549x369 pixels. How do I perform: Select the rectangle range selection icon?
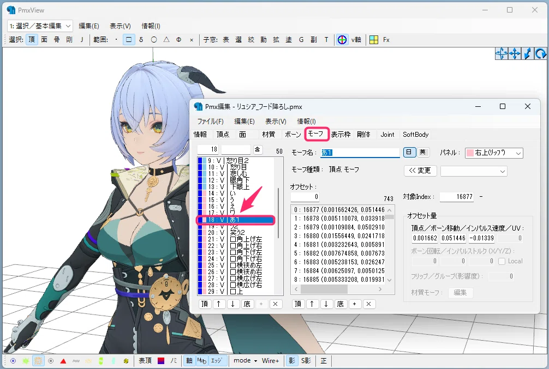(x=128, y=40)
